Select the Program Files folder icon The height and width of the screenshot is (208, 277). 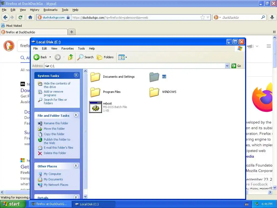(95, 92)
